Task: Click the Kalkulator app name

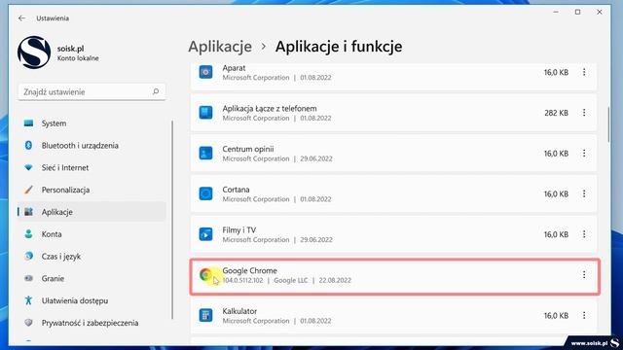Action: pyautogui.click(x=239, y=311)
